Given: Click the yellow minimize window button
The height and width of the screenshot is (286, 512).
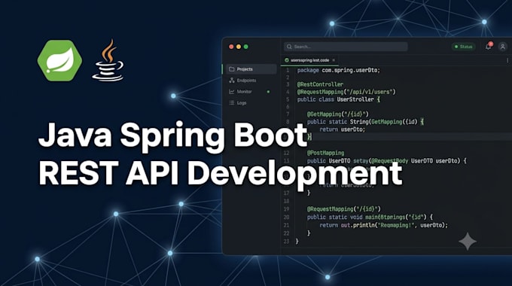Looking at the screenshot, I should pyautogui.click(x=239, y=47).
